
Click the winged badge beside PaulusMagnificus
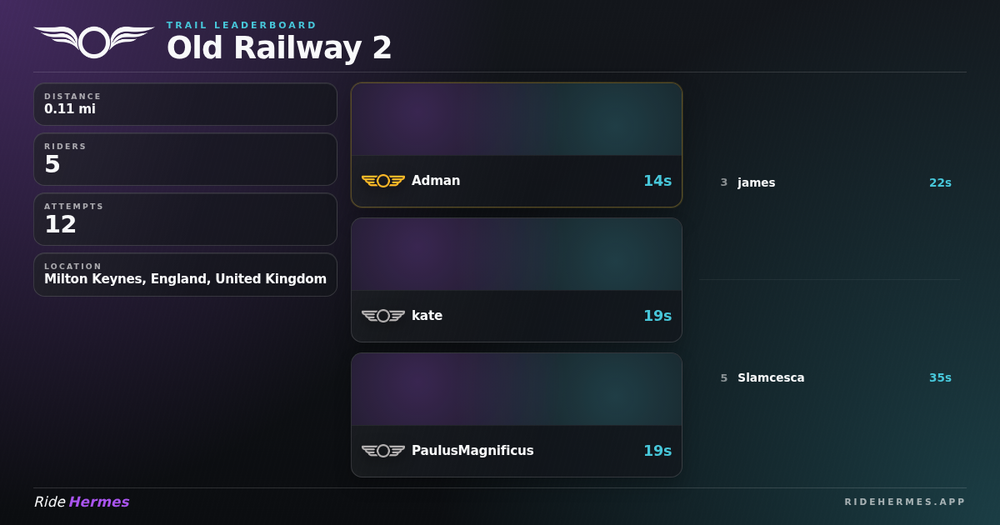383,451
